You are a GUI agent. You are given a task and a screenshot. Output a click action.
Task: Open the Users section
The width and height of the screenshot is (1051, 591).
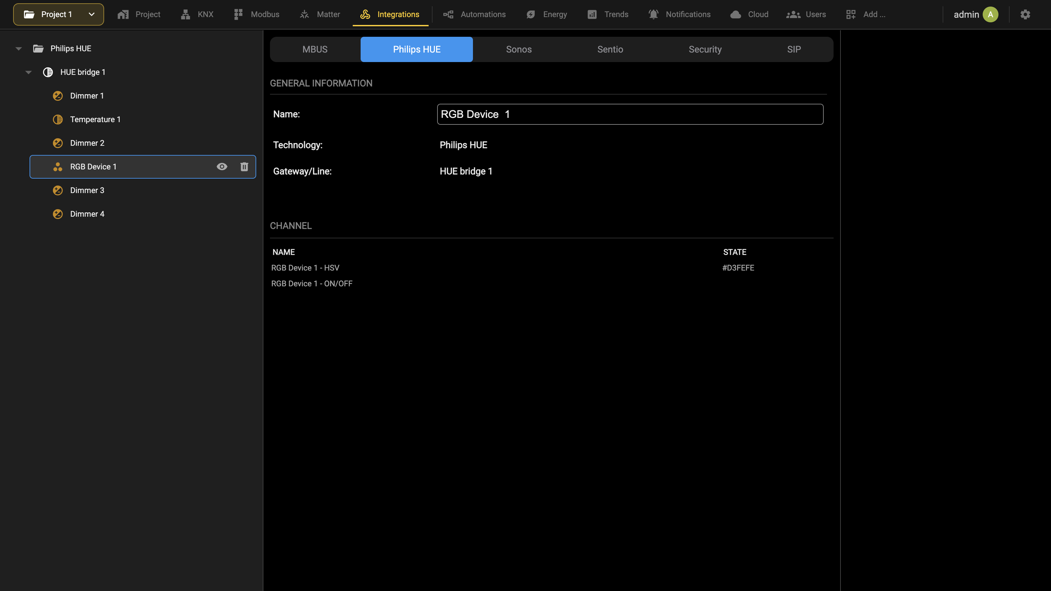click(806, 14)
